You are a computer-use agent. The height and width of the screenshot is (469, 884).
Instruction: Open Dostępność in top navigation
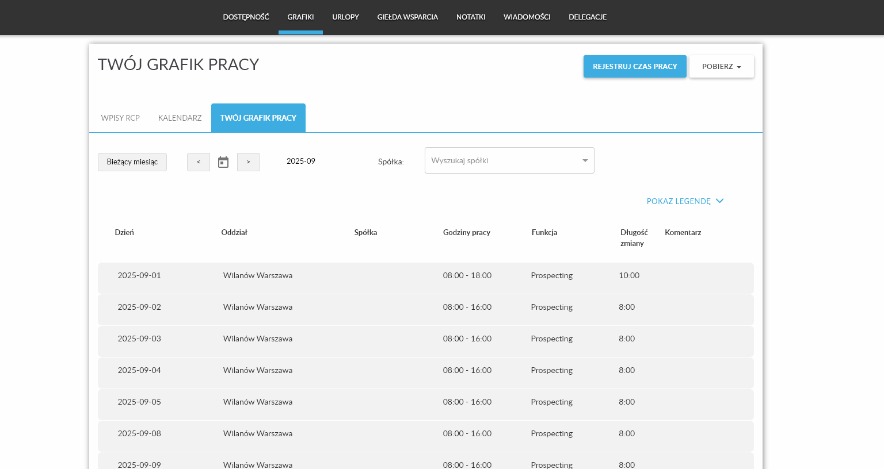click(246, 17)
